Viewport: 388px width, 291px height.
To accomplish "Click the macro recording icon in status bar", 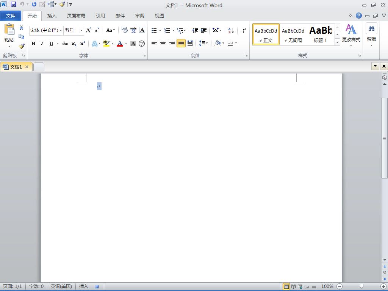I will pos(97,286).
